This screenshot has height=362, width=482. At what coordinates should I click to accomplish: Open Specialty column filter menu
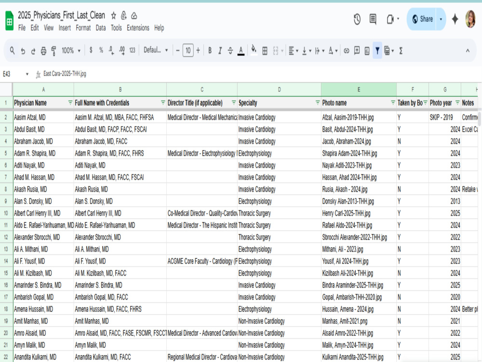point(318,102)
